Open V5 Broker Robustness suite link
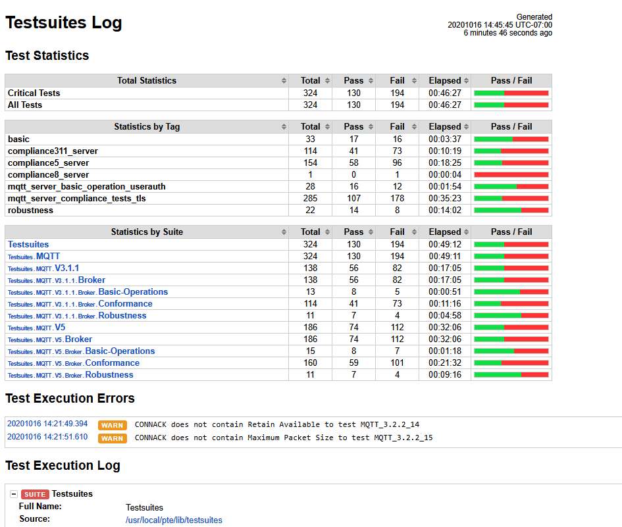Image resolution: width=622 pixels, height=527 pixels. click(109, 374)
